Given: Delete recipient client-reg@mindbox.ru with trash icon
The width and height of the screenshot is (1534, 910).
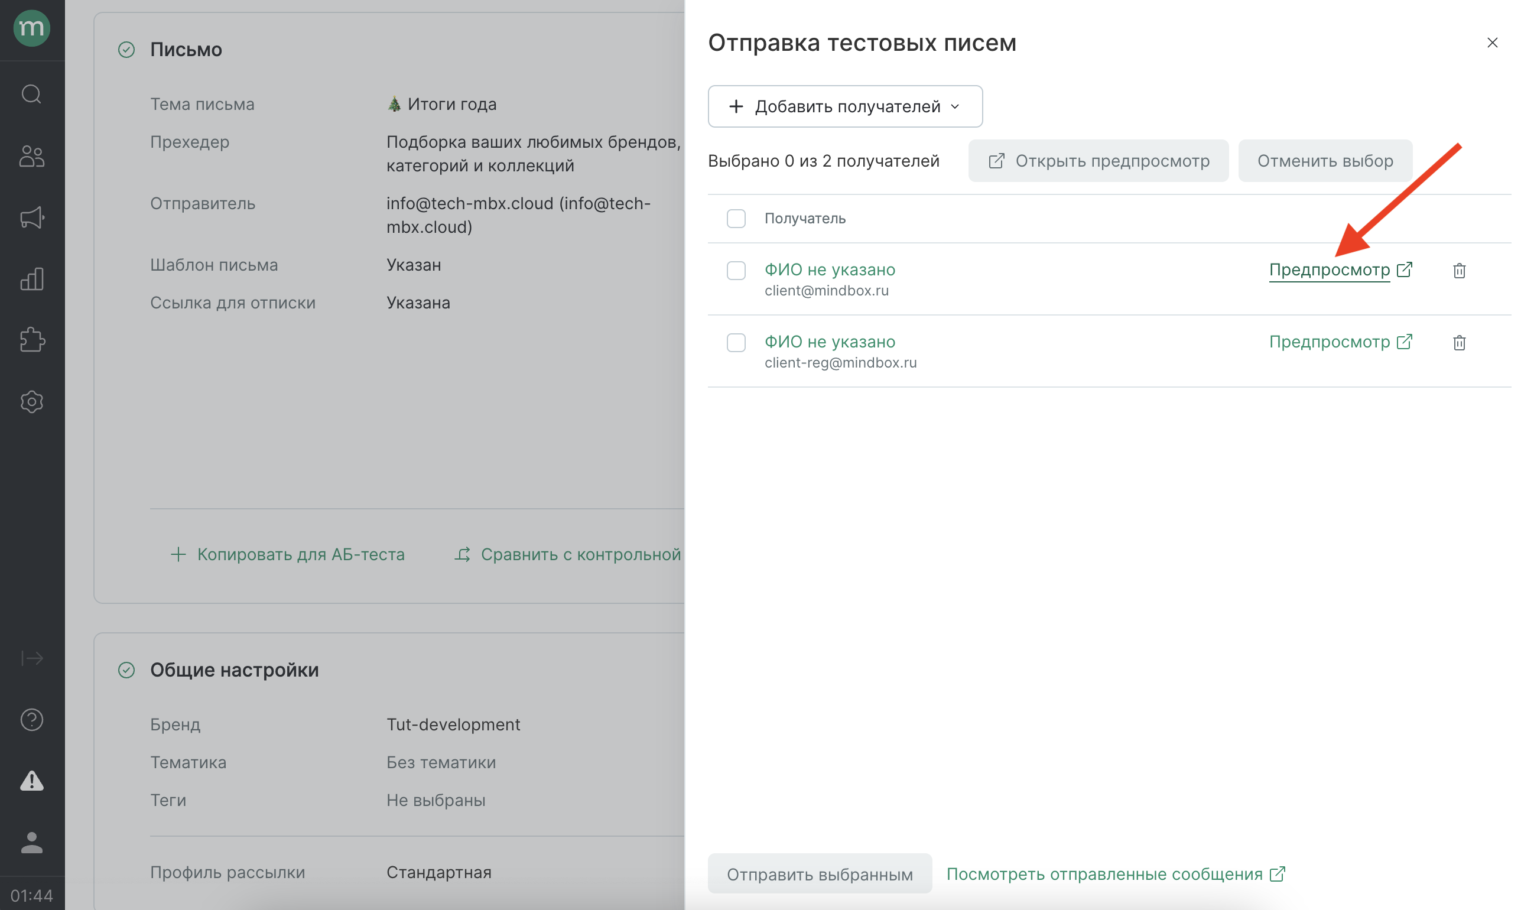Looking at the screenshot, I should click(1459, 343).
